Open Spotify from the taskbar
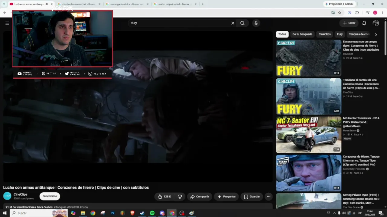Image resolution: width=387 pixels, height=217 pixels. (152, 213)
